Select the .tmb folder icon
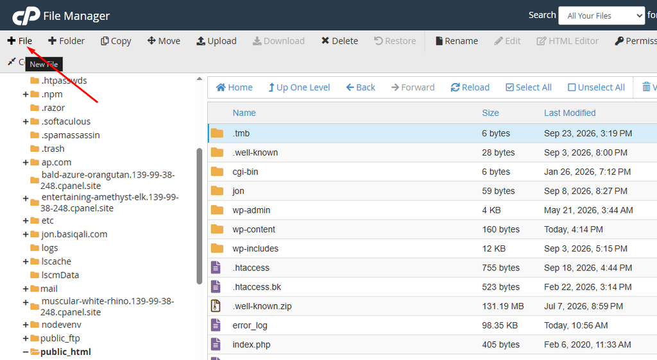 click(x=217, y=133)
